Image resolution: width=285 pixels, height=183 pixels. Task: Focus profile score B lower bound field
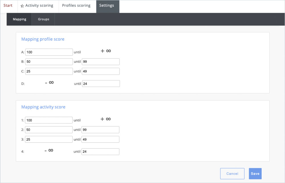point(49,62)
